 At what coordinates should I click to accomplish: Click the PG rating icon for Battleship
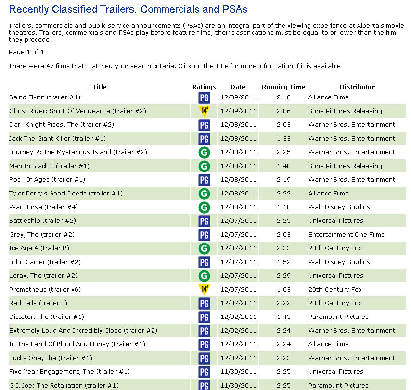(204, 221)
